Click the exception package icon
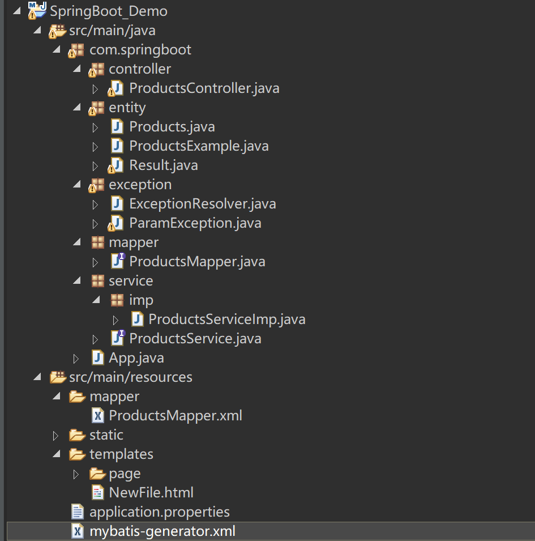Image resolution: width=535 pixels, height=541 pixels. 96,185
